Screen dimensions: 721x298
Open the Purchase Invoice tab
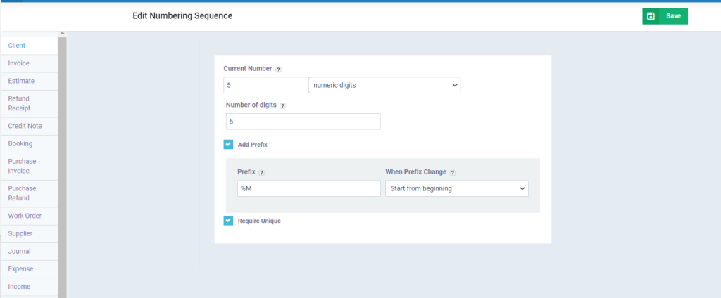[23, 166]
